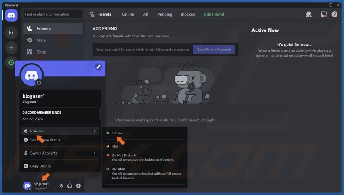Open the Help question mark icon
Image resolution: width=344 pixels, height=195 pixels.
pos(334,14)
